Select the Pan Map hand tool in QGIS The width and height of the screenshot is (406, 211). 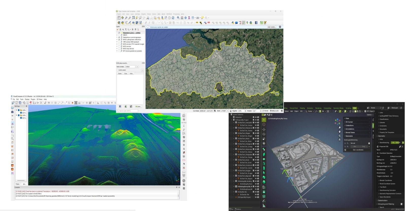(x=119, y=18)
